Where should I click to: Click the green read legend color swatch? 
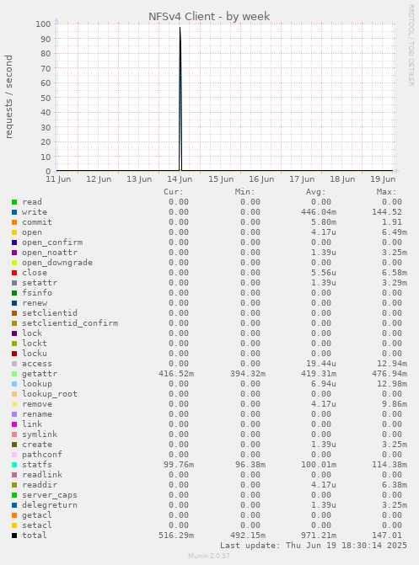pyautogui.click(x=14, y=202)
